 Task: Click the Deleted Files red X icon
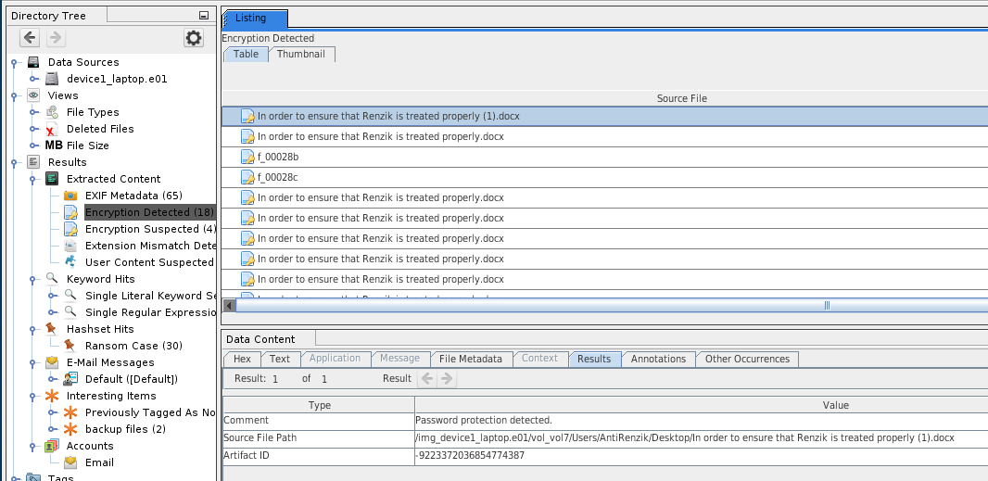(x=52, y=129)
